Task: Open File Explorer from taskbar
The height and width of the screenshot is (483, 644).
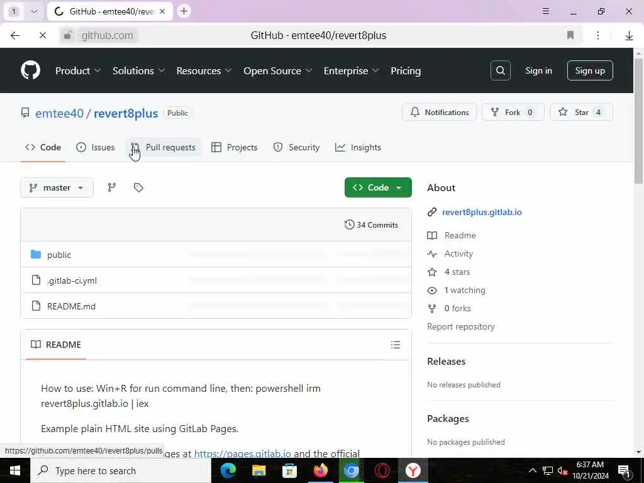Action: click(x=258, y=470)
